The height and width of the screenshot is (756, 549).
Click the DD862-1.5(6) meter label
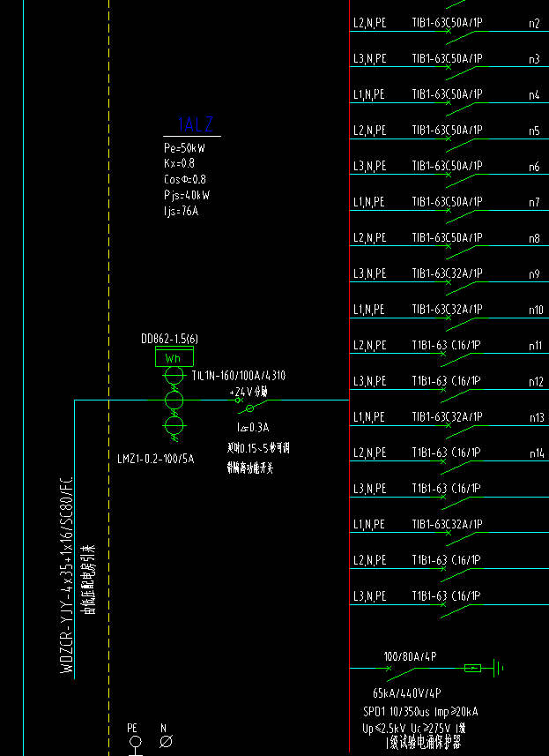pyautogui.click(x=169, y=339)
